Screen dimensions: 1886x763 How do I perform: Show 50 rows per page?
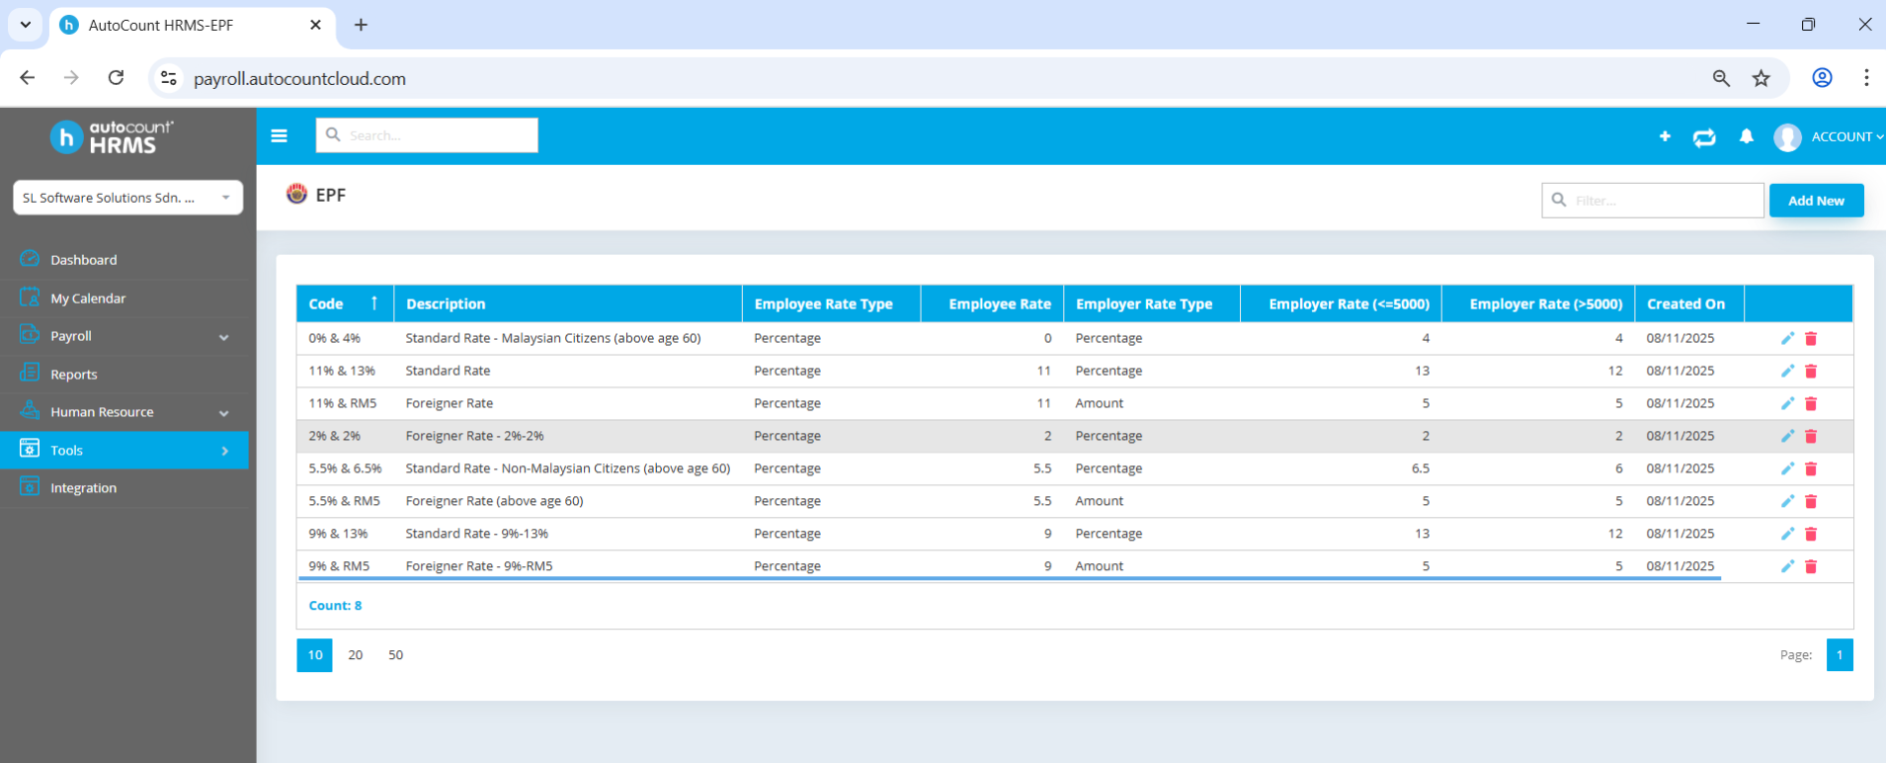tap(396, 655)
